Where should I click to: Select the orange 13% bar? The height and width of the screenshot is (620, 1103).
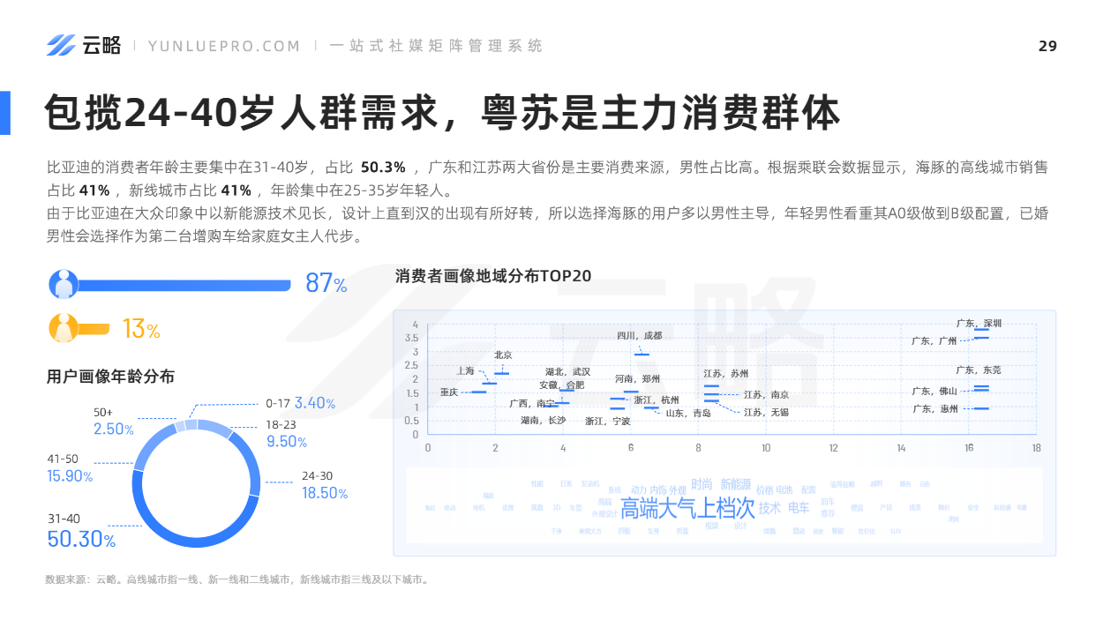[94, 329]
